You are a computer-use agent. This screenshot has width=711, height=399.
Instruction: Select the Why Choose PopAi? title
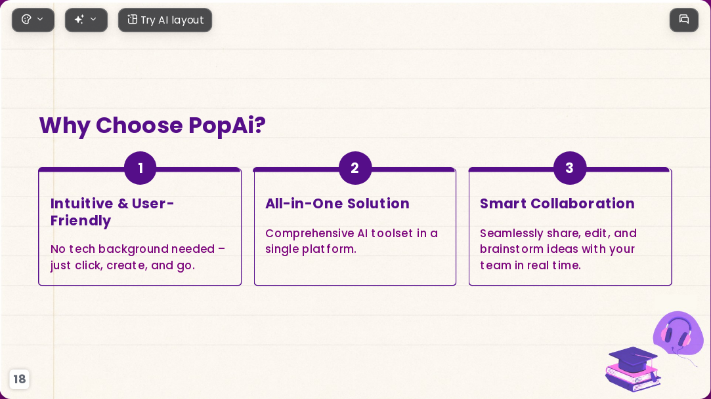(152, 125)
